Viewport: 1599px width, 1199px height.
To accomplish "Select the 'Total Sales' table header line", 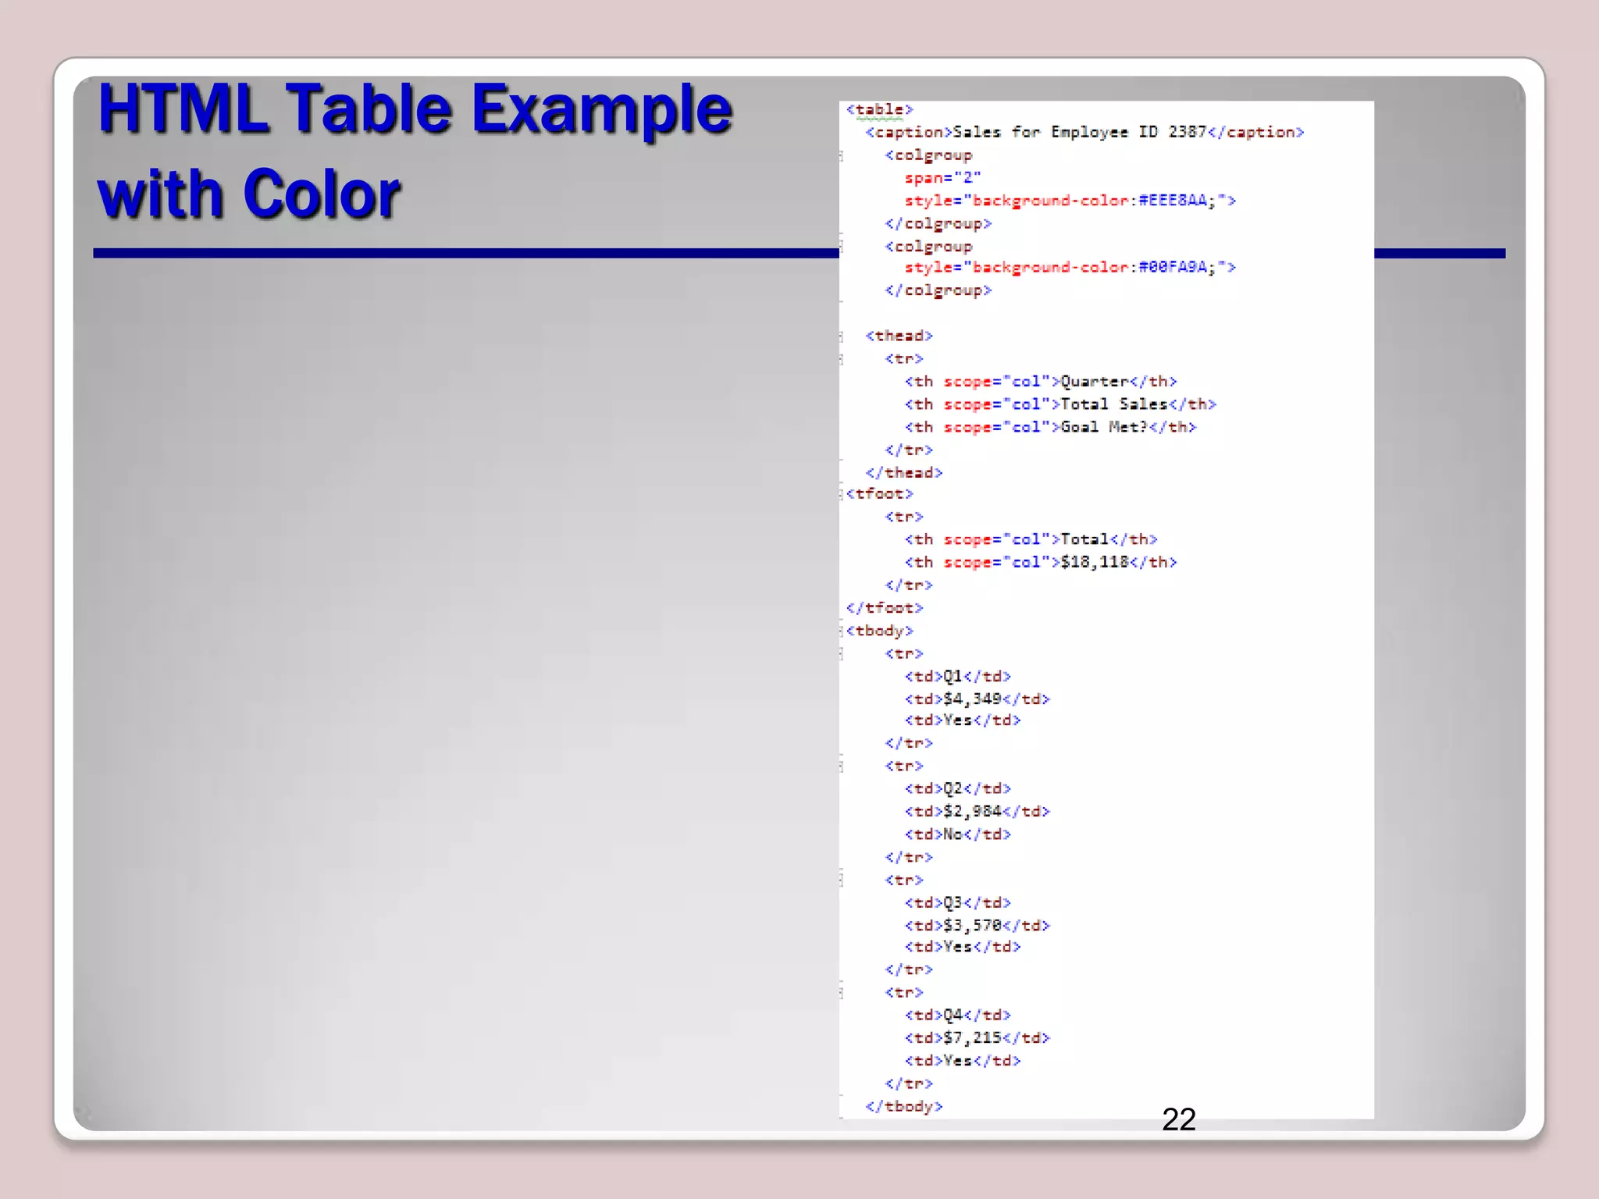I will pos(1060,404).
